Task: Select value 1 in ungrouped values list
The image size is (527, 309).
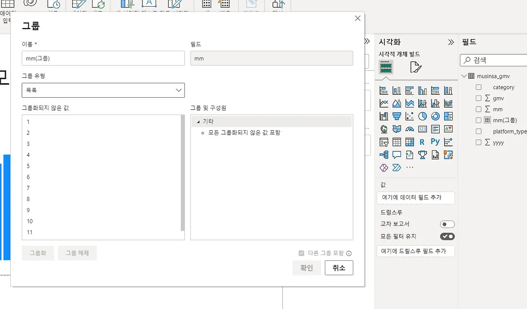Action: point(101,122)
